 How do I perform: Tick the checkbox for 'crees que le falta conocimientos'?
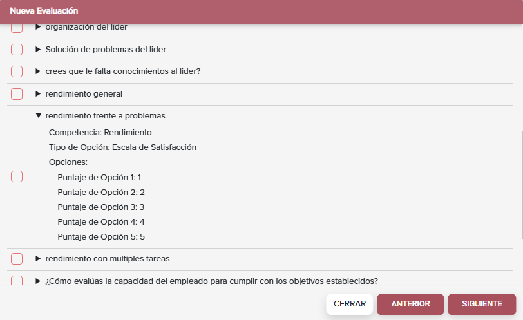click(x=17, y=71)
